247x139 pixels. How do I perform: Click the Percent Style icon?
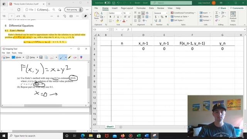coord(162,17)
